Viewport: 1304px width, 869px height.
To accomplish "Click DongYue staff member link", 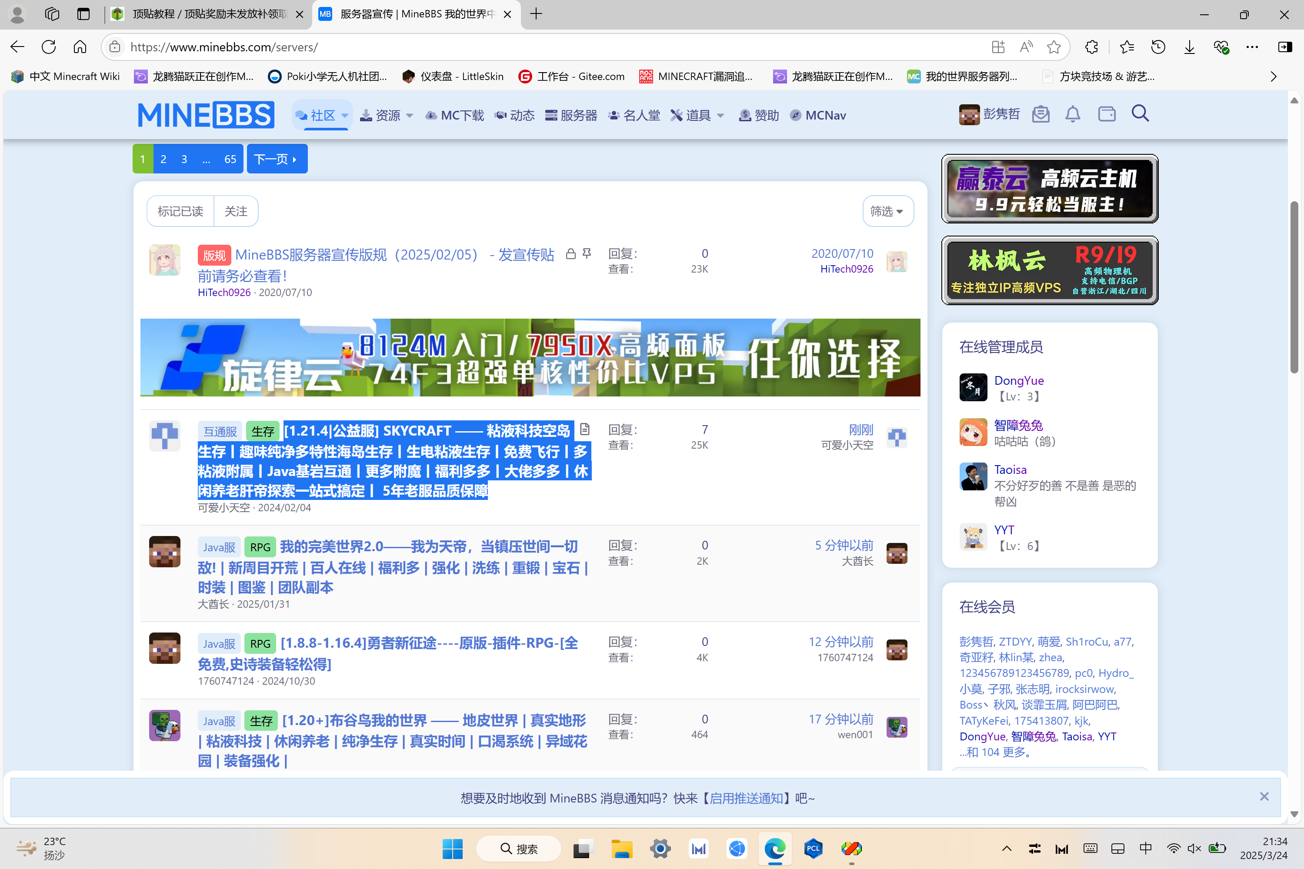I will pos(1019,380).
